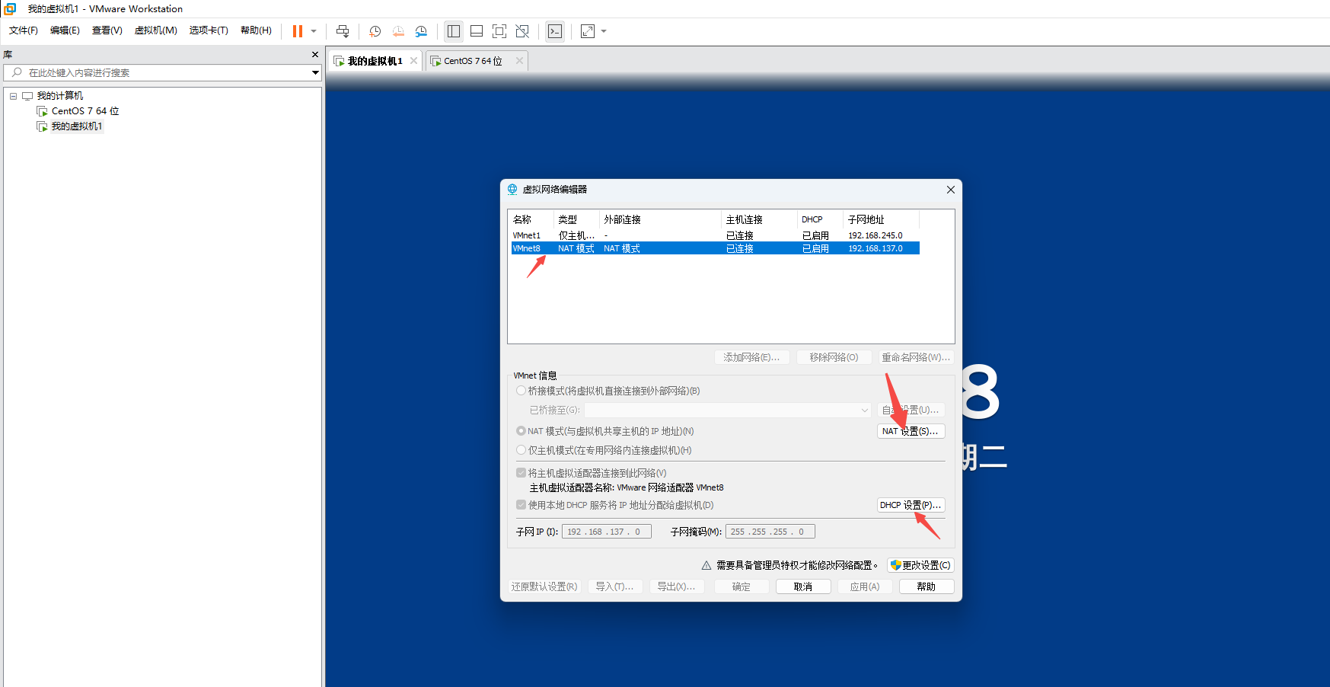This screenshot has width=1330, height=687.
Task: Open the Snapshot Manager icon
Action: [x=421, y=31]
